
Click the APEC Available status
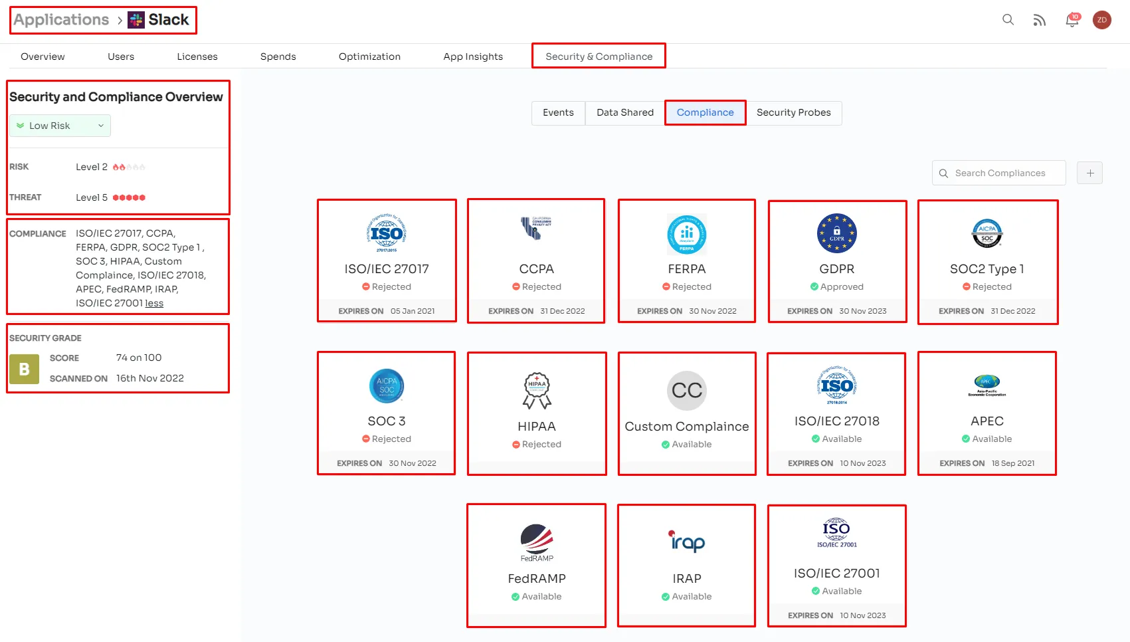click(987, 439)
